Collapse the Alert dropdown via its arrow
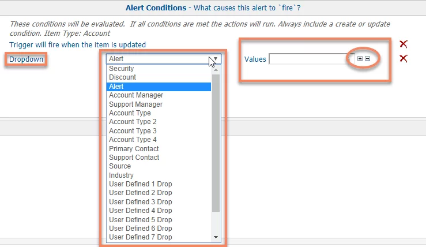Viewport: 426px width, 247px height. click(216, 59)
